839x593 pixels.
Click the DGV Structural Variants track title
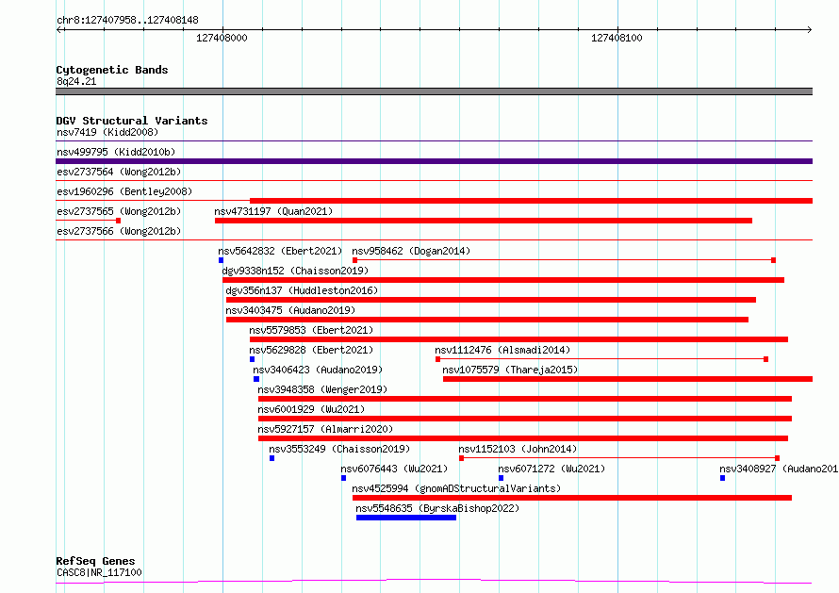(x=132, y=121)
